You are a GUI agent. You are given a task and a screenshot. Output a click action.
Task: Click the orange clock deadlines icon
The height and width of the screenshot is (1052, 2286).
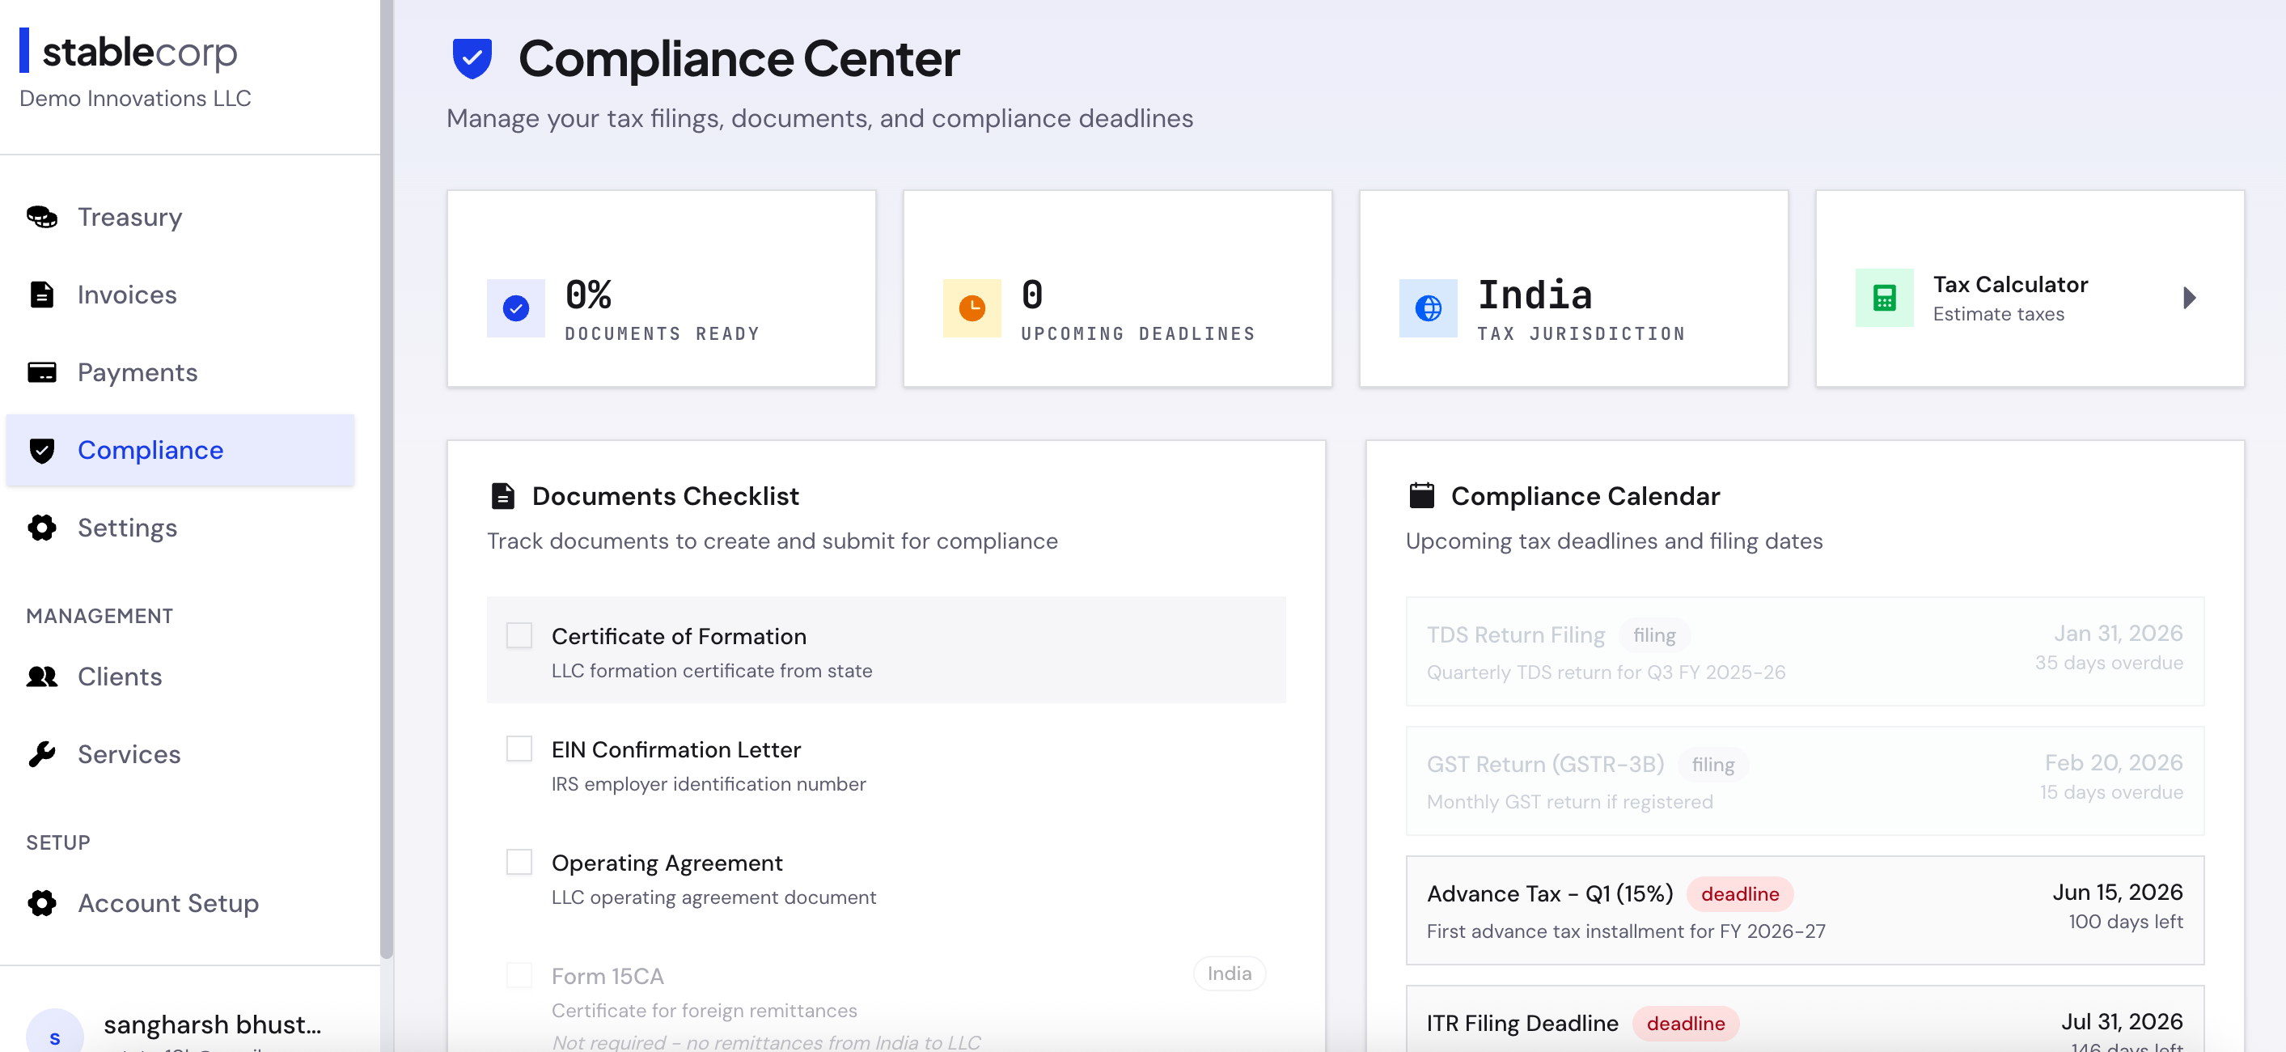[x=972, y=308]
